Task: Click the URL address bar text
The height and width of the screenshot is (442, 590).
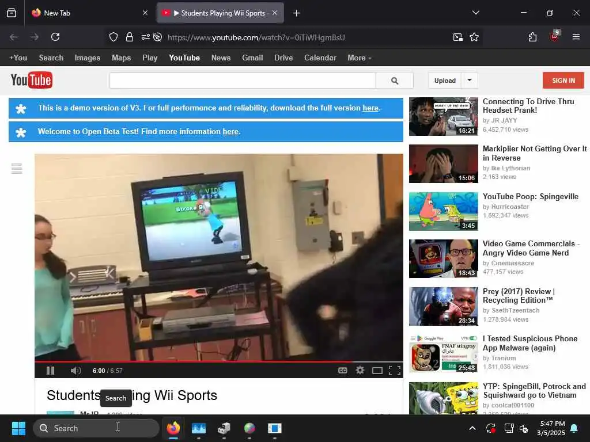Action: pyautogui.click(x=256, y=37)
